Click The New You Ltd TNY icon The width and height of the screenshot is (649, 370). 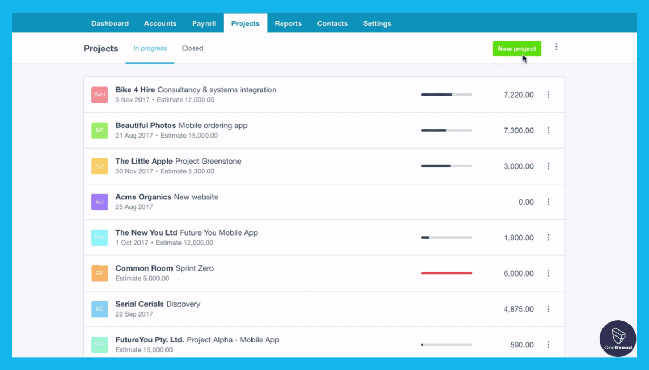(100, 237)
